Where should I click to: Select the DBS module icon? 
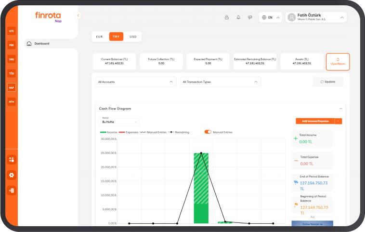tap(12, 59)
